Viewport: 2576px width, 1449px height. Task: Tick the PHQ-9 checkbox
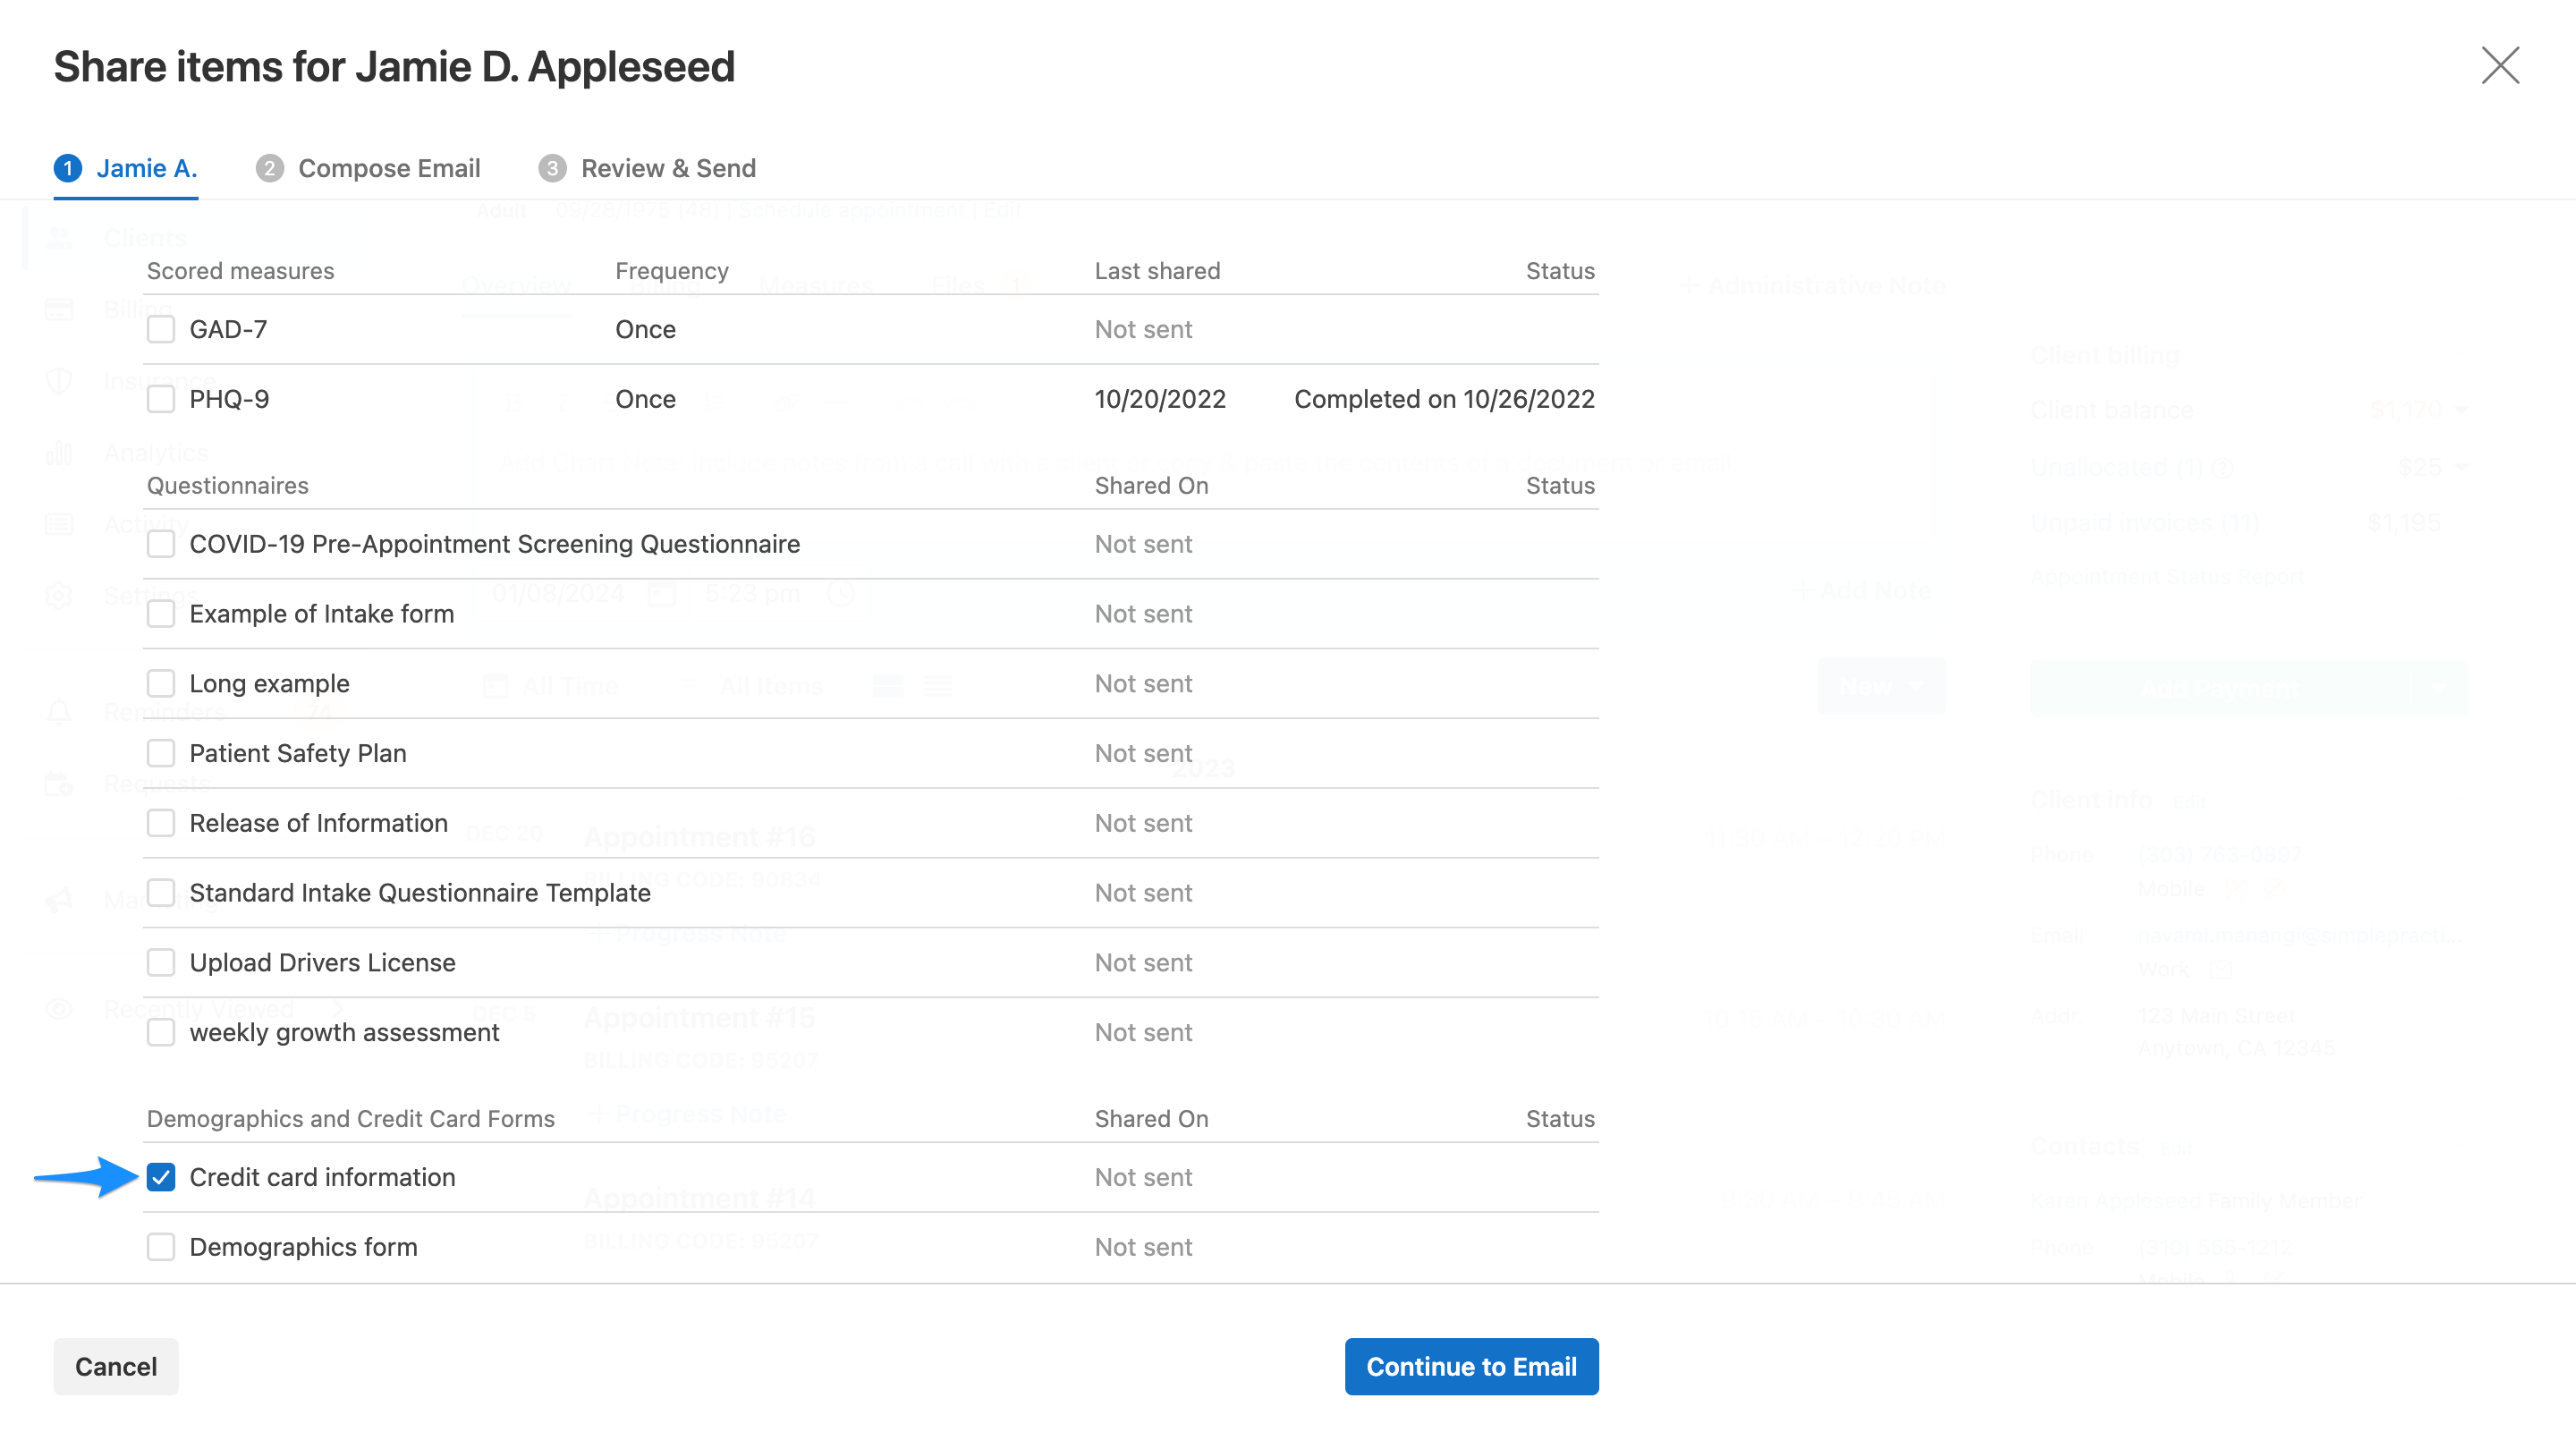tap(161, 399)
